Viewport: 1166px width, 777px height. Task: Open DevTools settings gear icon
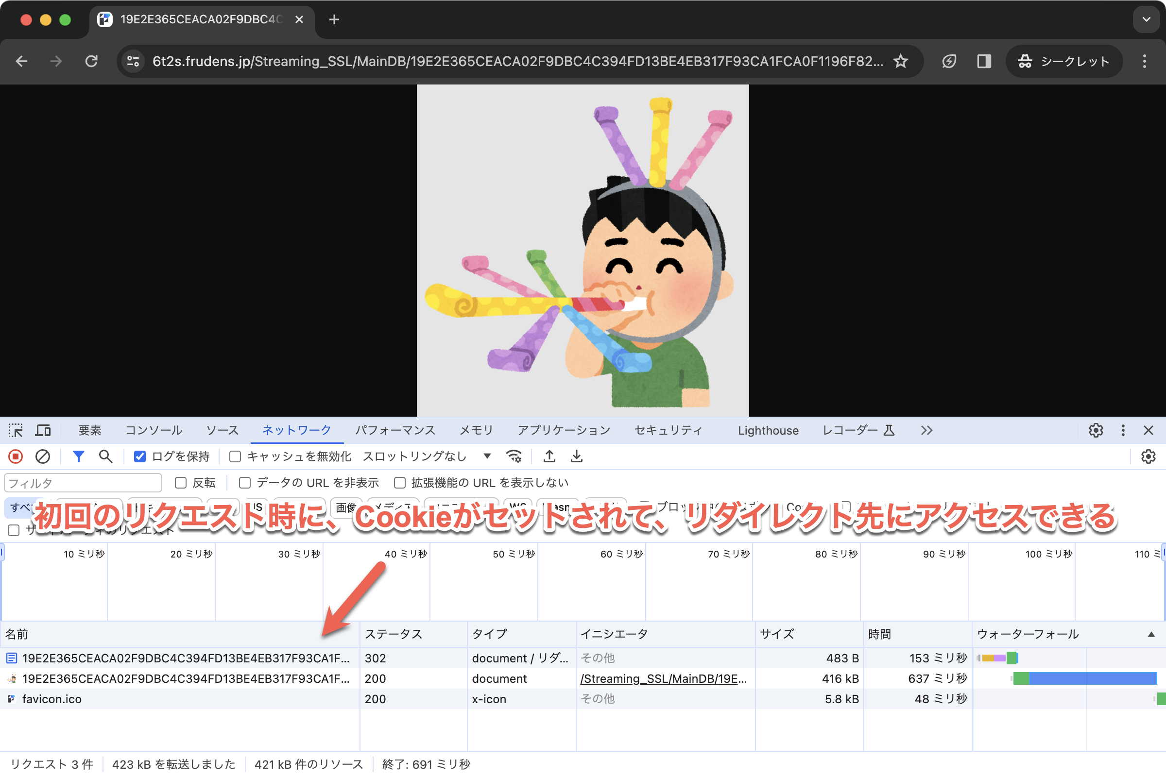[1096, 430]
